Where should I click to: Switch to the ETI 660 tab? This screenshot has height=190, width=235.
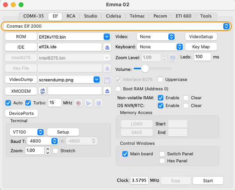184,16
